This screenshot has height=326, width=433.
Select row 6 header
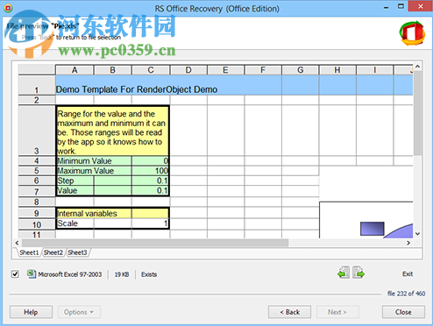coord(37,181)
